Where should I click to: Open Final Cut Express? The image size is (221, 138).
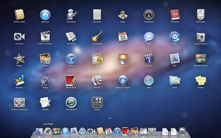tap(45, 37)
